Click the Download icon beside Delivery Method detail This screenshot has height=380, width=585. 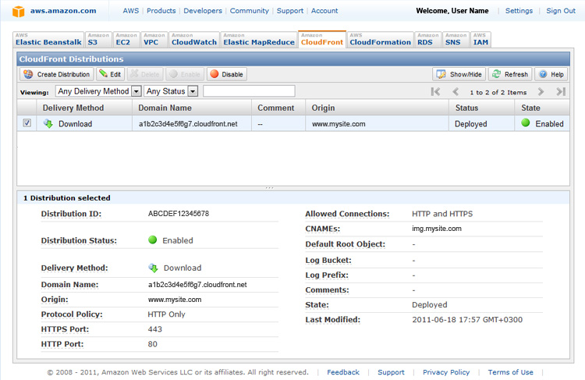[x=154, y=268]
